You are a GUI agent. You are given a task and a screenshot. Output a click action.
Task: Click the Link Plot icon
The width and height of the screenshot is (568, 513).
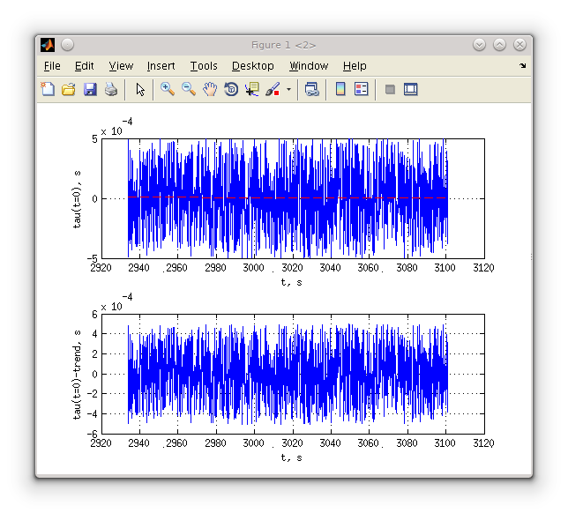click(x=311, y=89)
